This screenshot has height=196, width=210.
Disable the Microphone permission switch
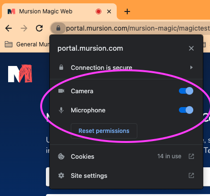[x=186, y=110]
